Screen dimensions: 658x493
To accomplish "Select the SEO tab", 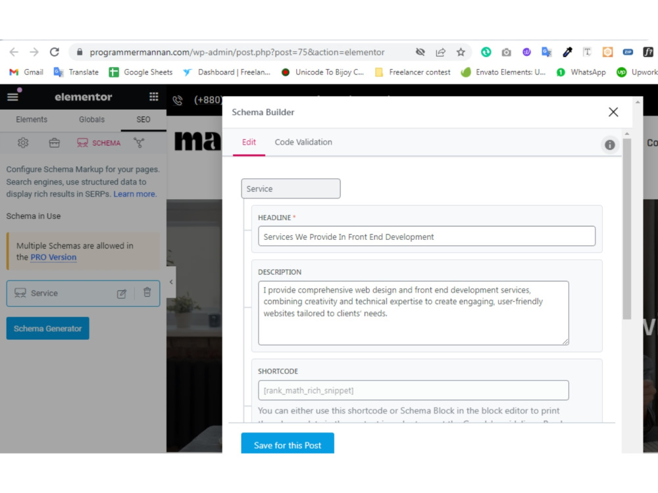I will (143, 120).
